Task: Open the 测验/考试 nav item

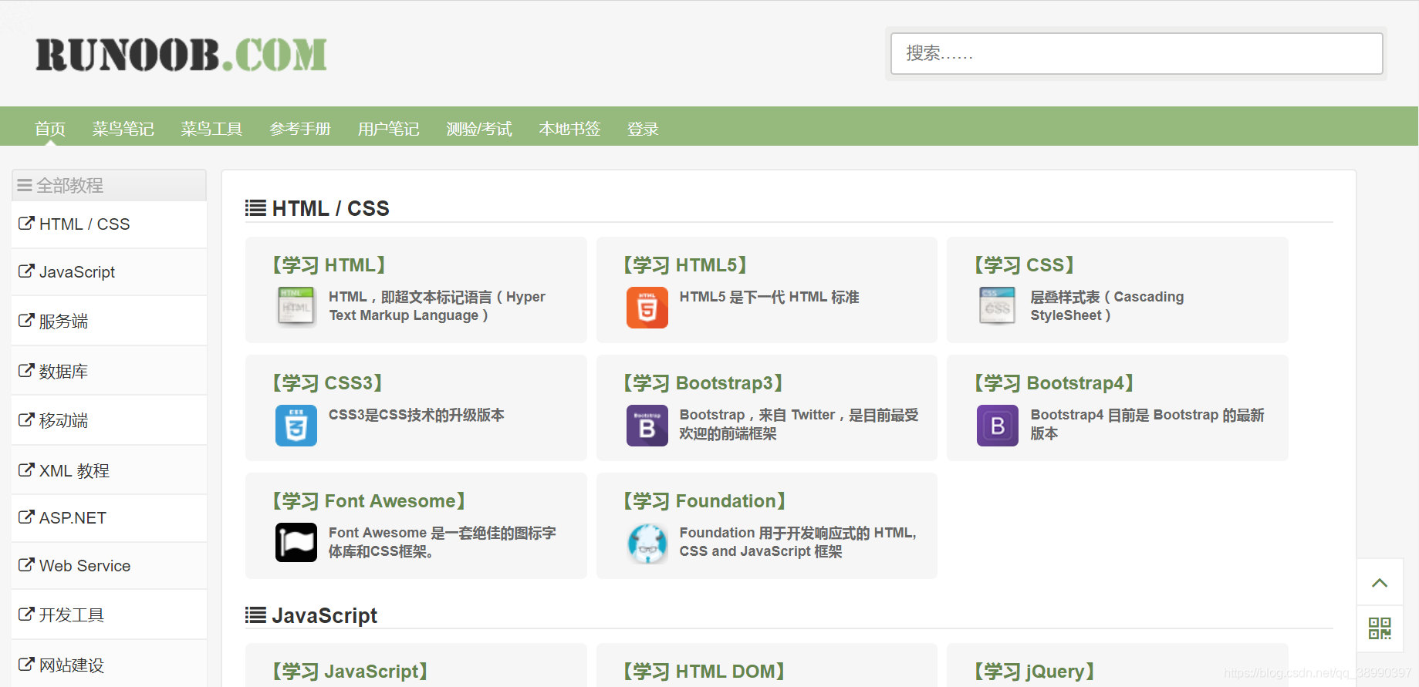Action: pyautogui.click(x=479, y=129)
